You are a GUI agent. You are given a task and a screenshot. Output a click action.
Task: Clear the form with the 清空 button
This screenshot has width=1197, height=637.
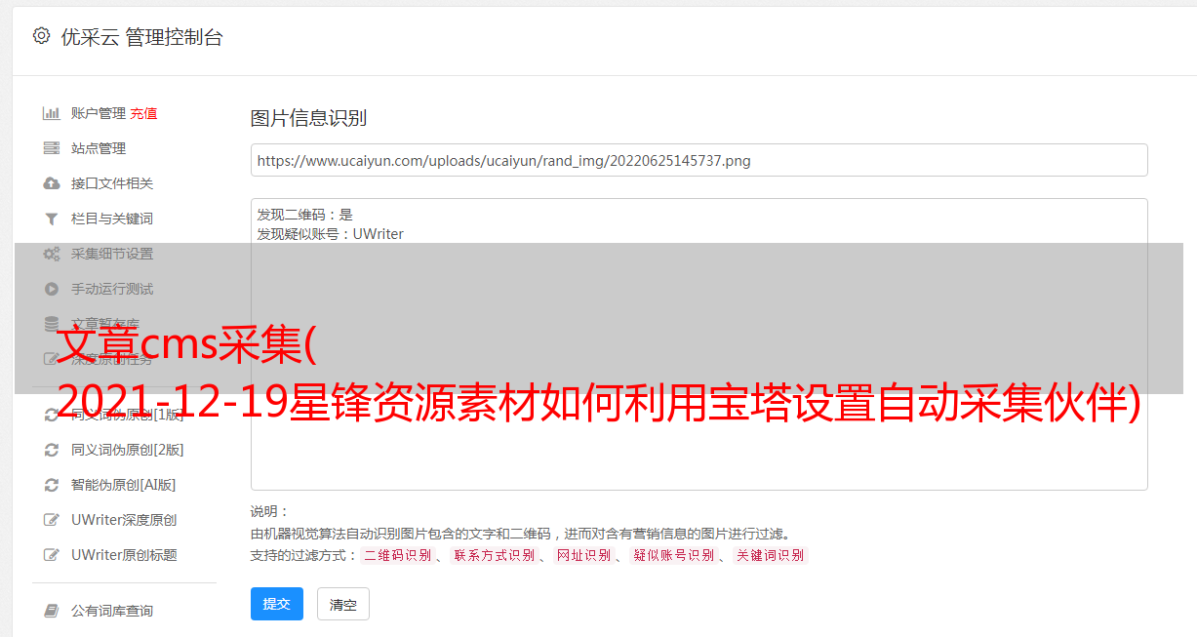click(343, 605)
